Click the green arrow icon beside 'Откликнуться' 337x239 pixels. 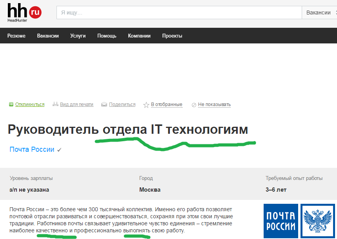coord(11,104)
